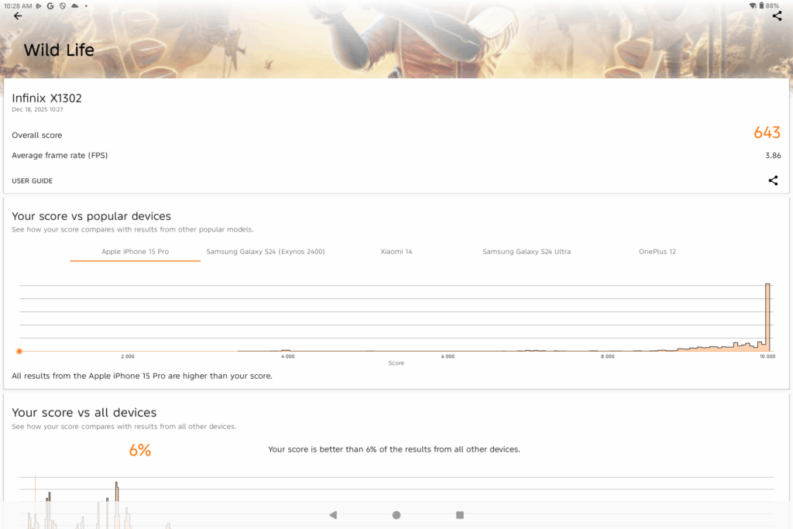Tap the tallest bar near 10 000 score
The height and width of the screenshot is (529, 793).
point(767,318)
